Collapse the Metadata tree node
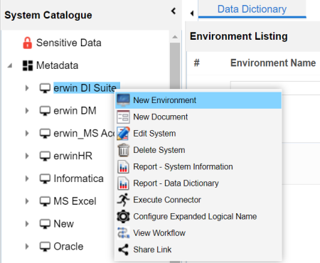Screen dimensions: 320x263 [x=10, y=65]
